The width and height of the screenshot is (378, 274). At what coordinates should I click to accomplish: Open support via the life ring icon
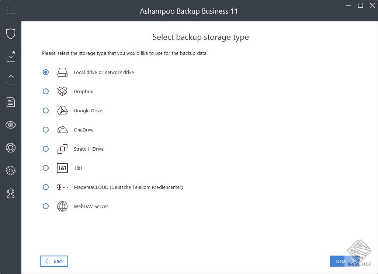(11, 148)
